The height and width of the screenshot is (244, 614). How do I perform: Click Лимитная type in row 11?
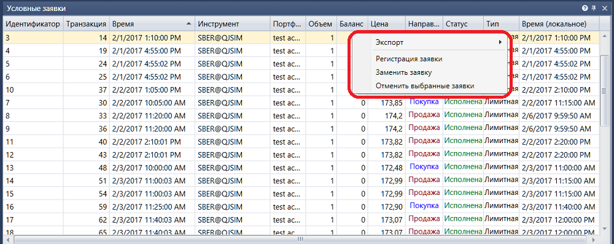click(x=501, y=141)
